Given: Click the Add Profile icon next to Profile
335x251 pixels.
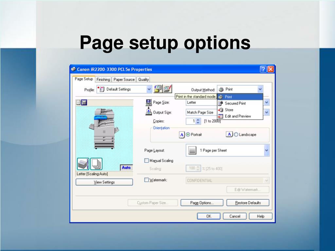Looking at the screenshot, I should click(158, 89).
